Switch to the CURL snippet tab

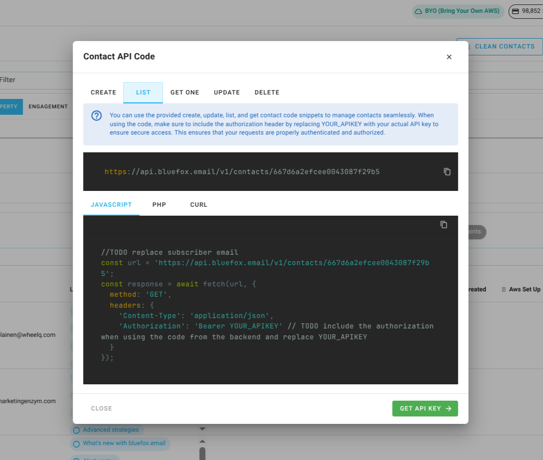(198, 204)
